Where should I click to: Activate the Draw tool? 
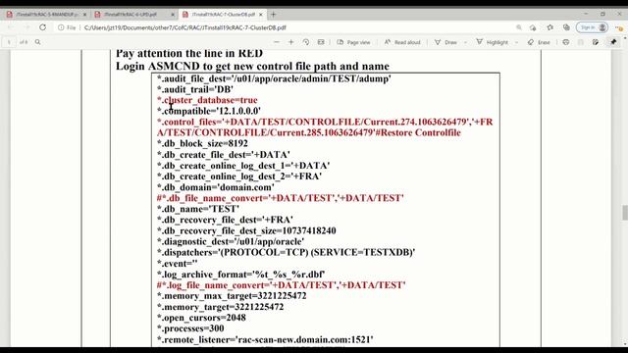tap(445, 42)
